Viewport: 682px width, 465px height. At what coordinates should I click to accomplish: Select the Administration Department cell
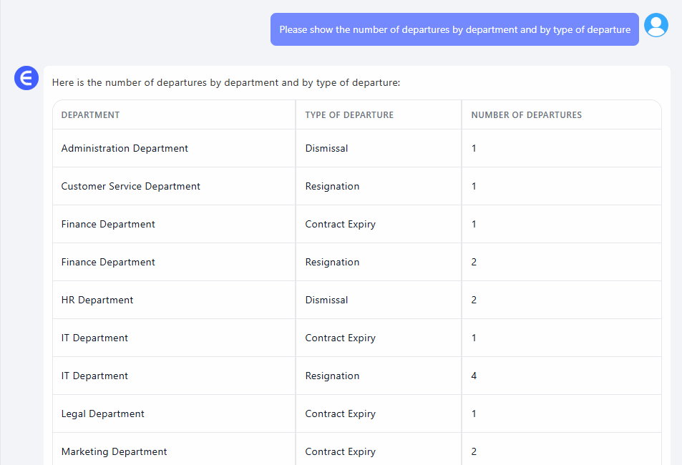point(125,149)
